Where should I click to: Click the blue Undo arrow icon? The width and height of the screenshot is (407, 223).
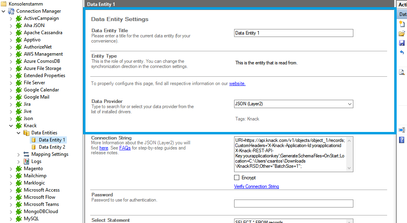point(402,52)
